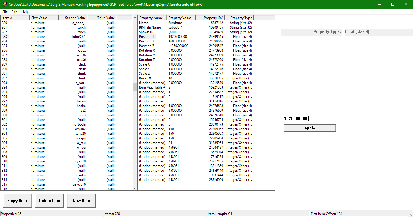Click the Second Value column header

point(72,18)
